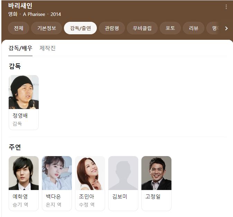This screenshot has height=217, width=233.
Task: Go to the 포토 tab
Action: [x=170, y=28]
